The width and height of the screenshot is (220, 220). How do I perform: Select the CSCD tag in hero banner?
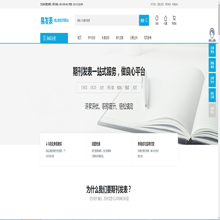94,87
